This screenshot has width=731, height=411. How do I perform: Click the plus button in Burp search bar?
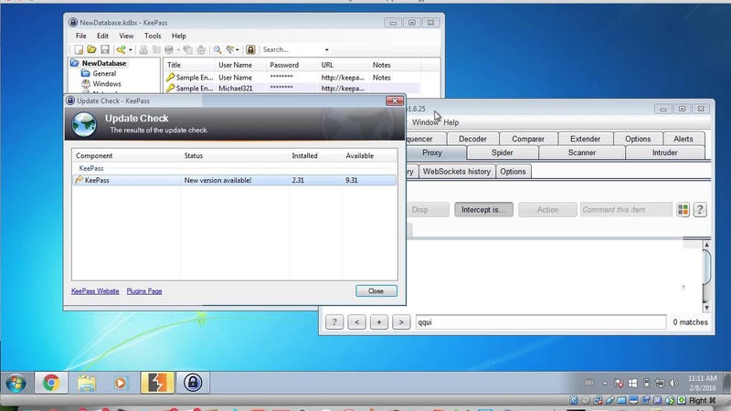coord(379,322)
